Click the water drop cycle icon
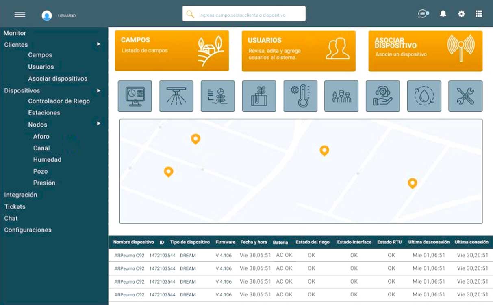 424,96
